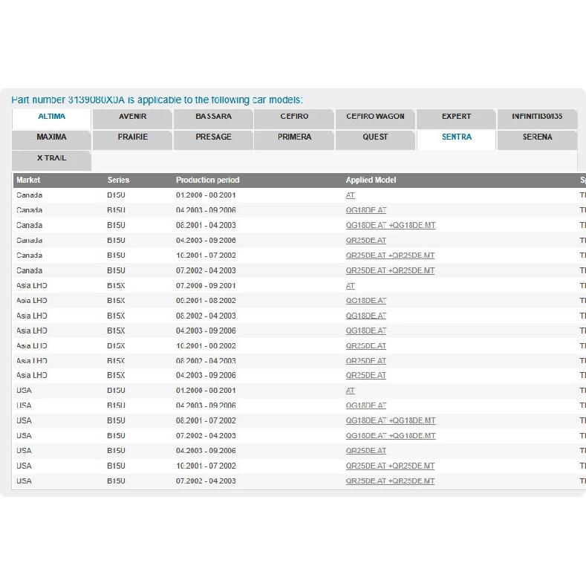The image size is (586, 586).
Task: Open the AT link in first Canada row
Action: (350, 195)
